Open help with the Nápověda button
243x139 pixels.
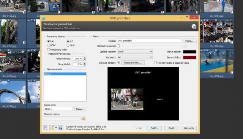coord(189,128)
